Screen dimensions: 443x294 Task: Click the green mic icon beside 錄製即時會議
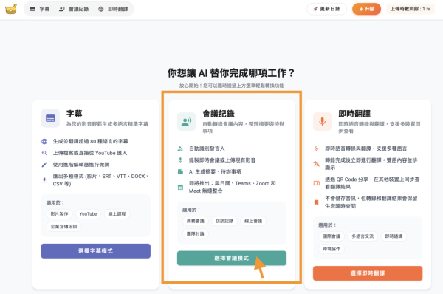point(180,160)
